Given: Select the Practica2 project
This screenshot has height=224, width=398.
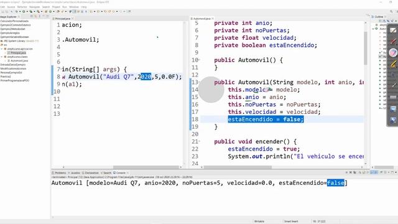Looking at the screenshot, I should coord(6,77).
